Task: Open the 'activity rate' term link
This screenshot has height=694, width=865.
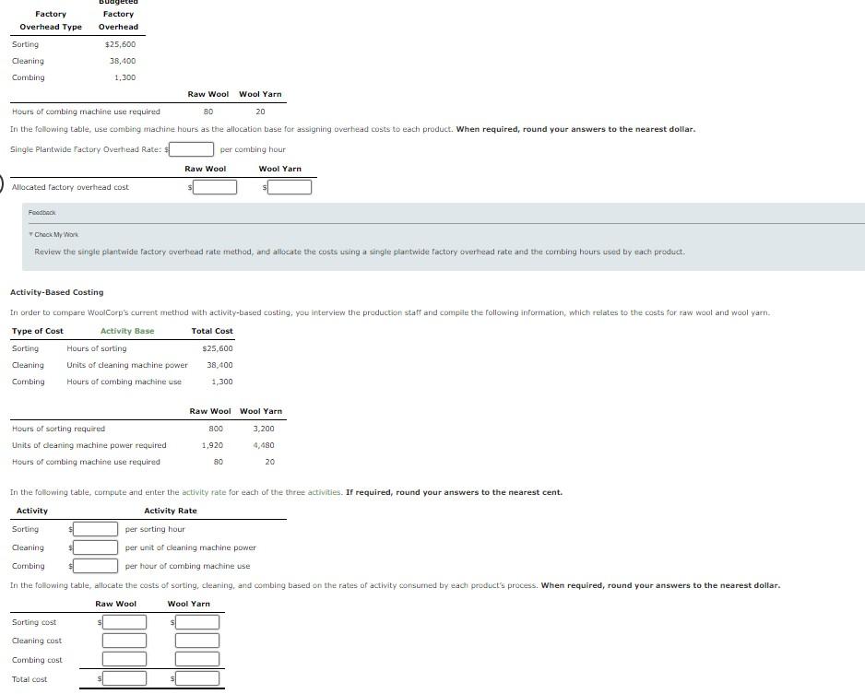Action: [204, 492]
